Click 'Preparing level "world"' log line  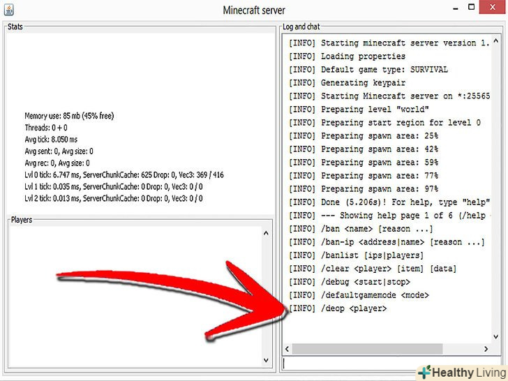point(359,109)
